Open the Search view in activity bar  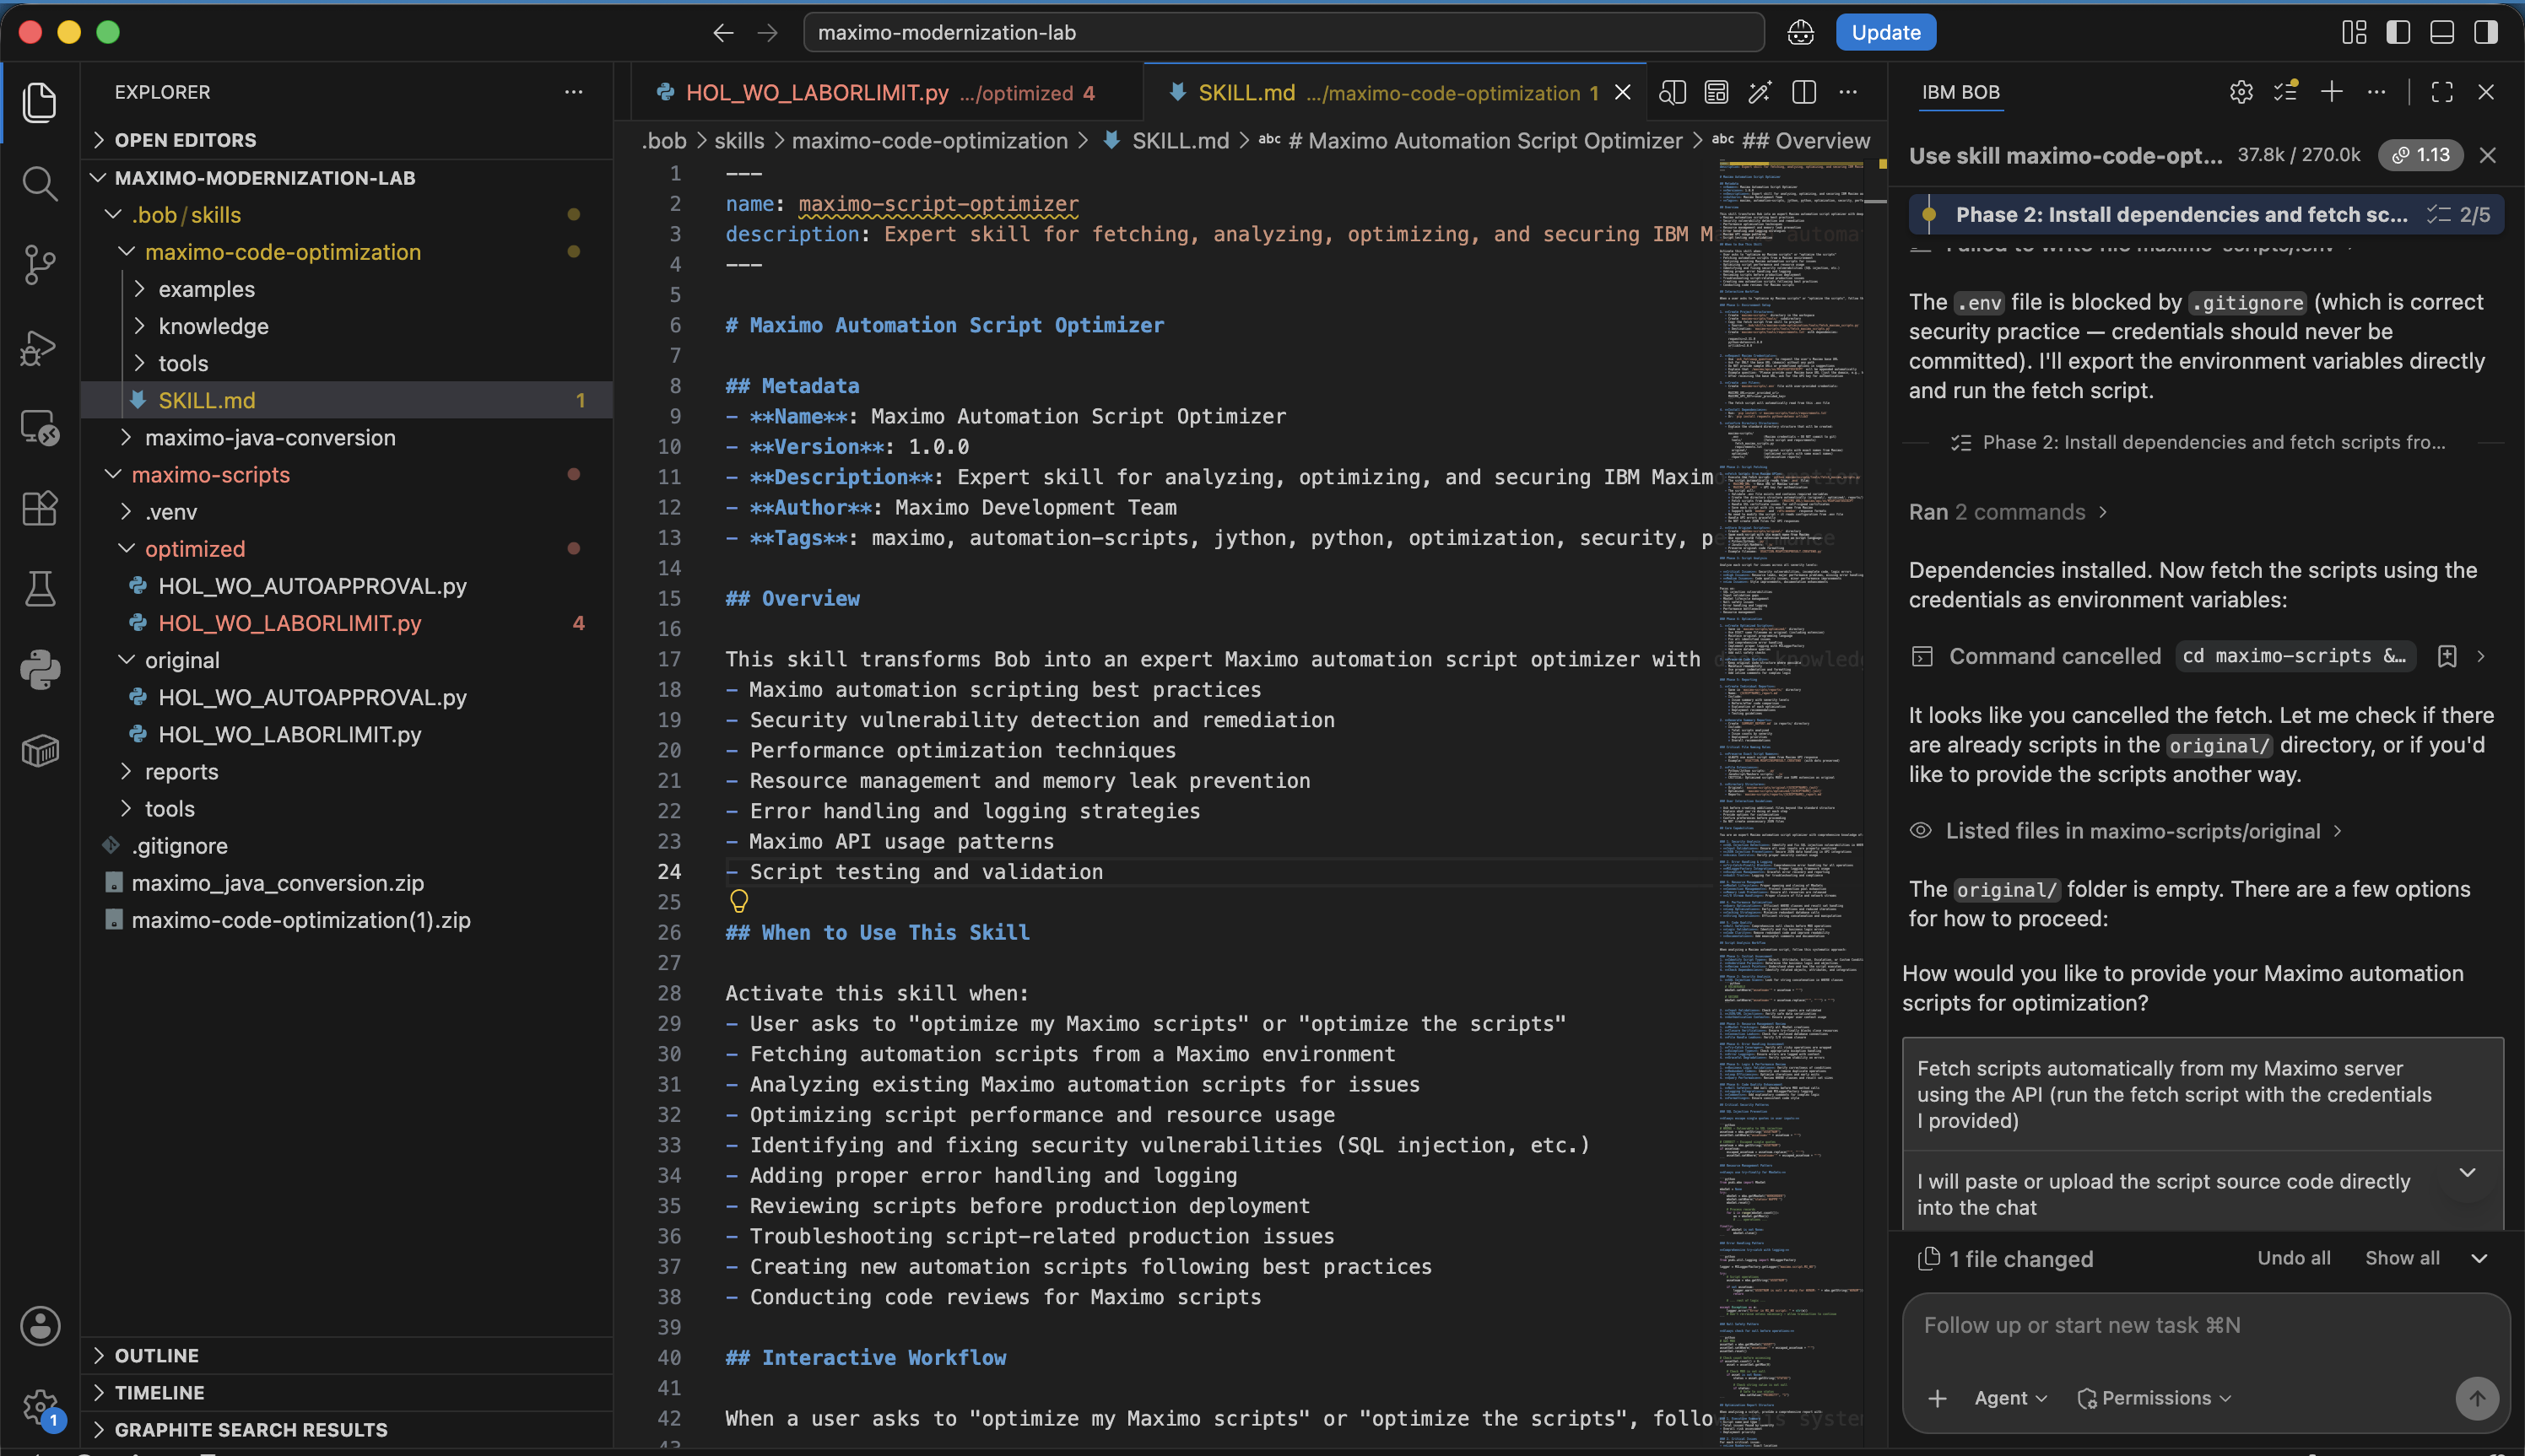pyautogui.click(x=40, y=184)
